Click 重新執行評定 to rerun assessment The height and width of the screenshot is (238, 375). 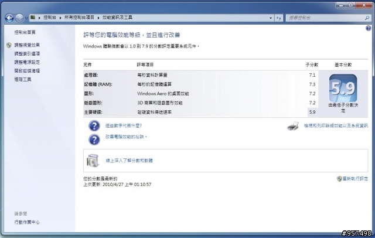356,179
